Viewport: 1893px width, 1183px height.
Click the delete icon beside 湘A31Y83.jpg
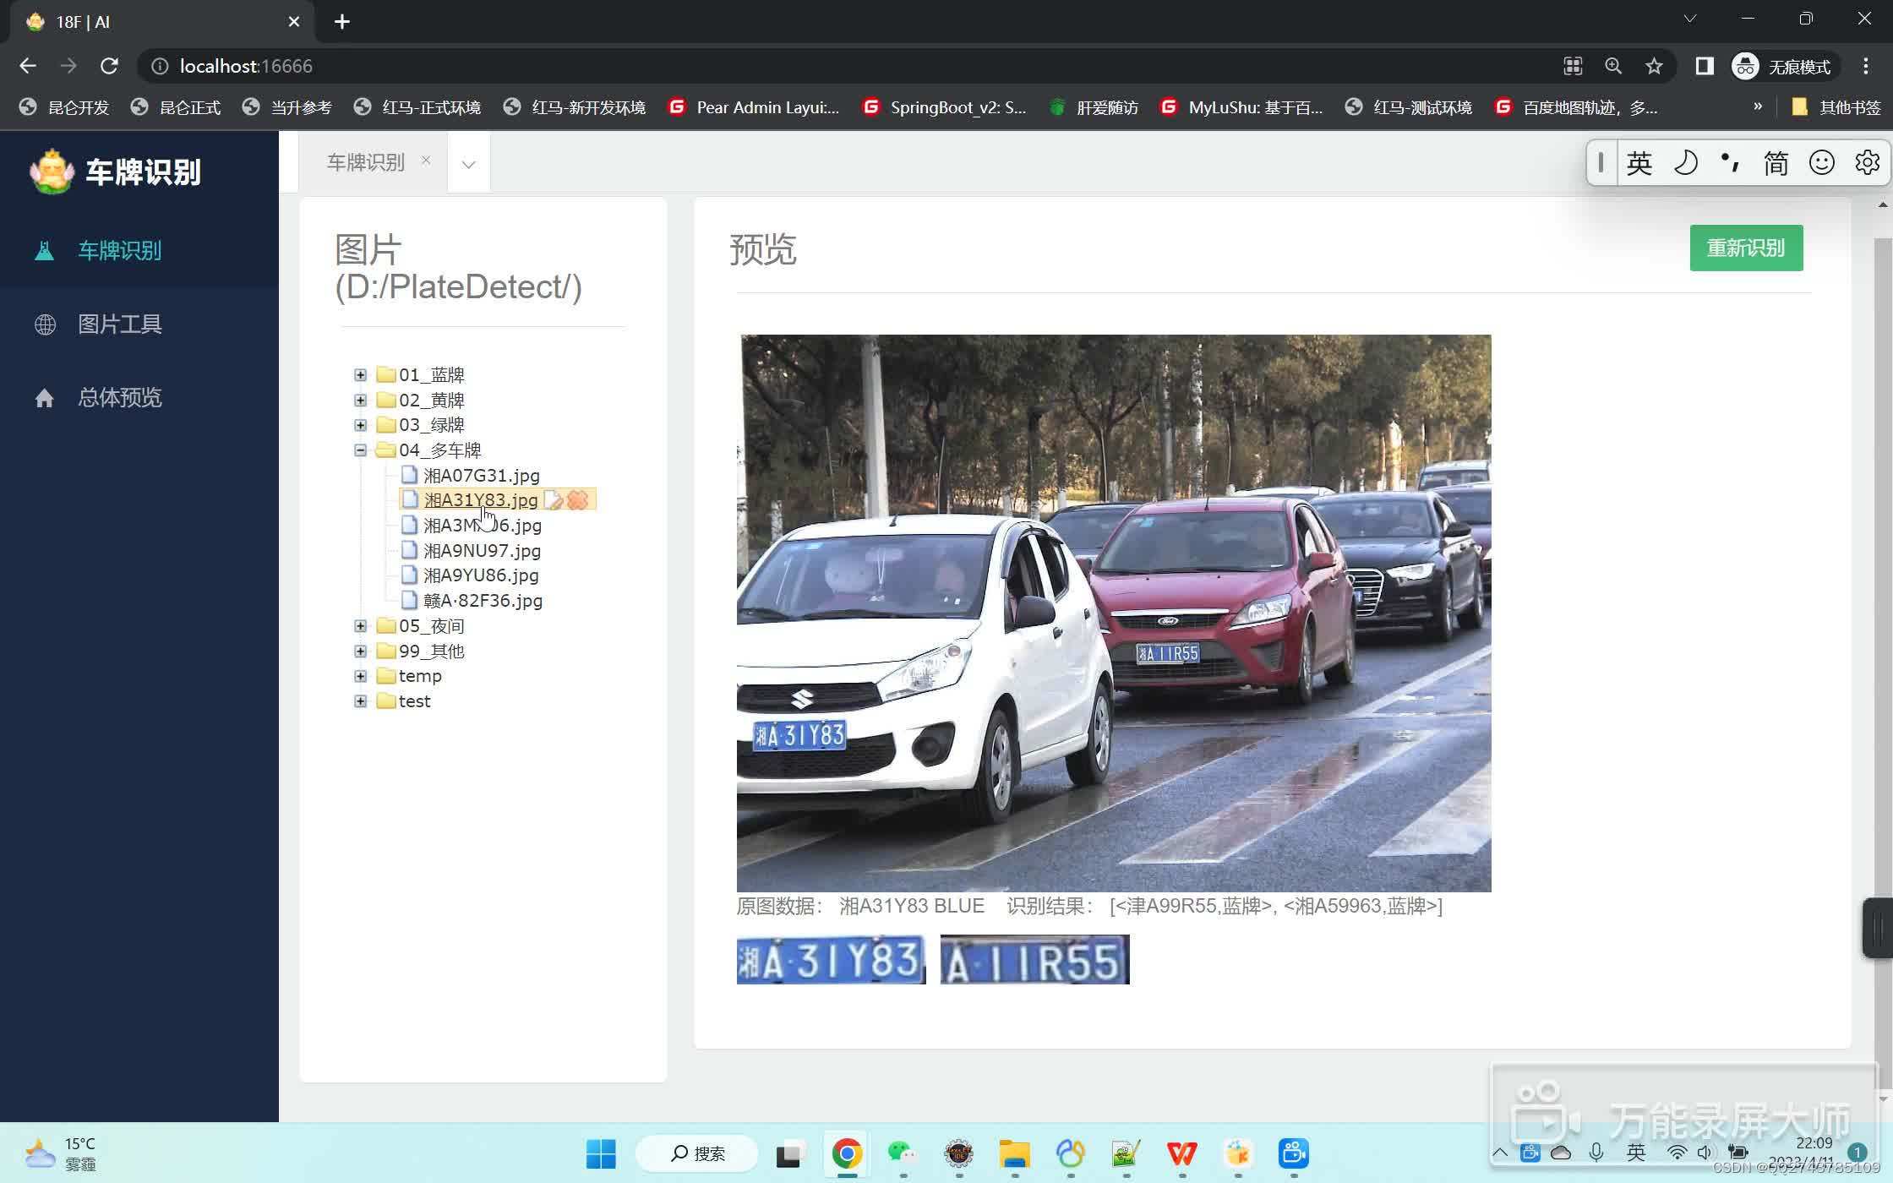pos(578,500)
